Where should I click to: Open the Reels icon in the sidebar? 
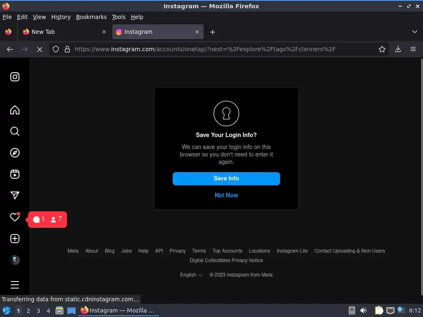[x=15, y=174]
